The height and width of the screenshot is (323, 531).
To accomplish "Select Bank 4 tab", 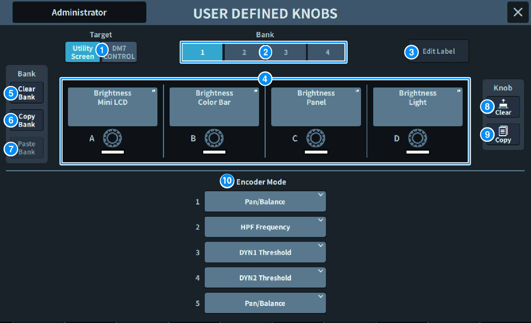I will pyautogui.click(x=327, y=52).
